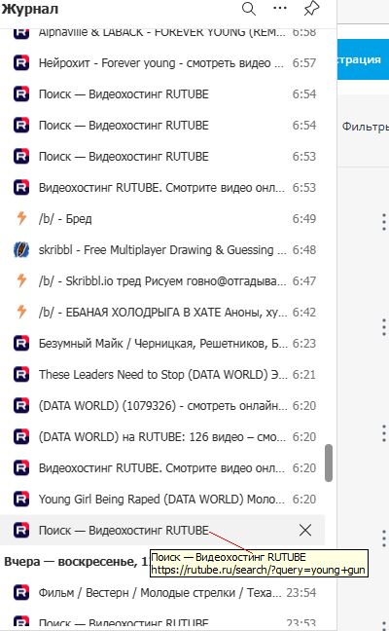This screenshot has width=389, height=631.
Task: Open the Фильтры option on the page
Action: click(x=365, y=127)
